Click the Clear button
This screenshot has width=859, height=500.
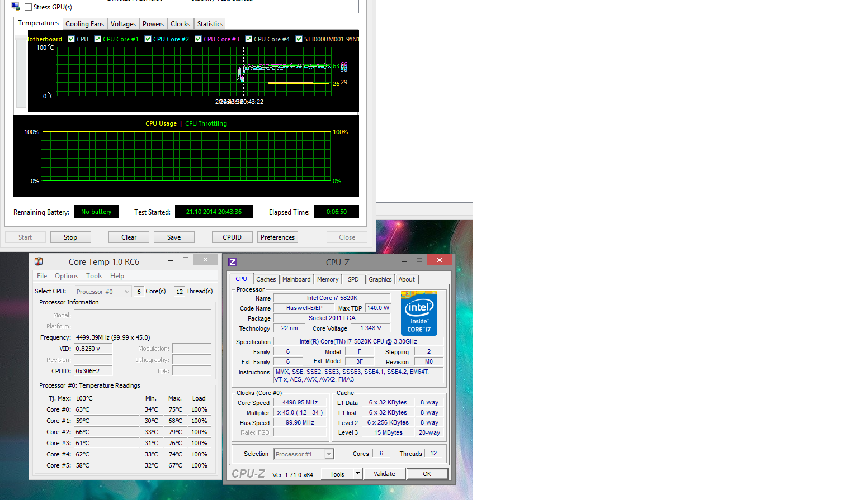(129, 237)
